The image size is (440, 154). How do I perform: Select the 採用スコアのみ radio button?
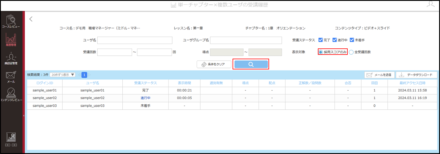(x=321, y=52)
